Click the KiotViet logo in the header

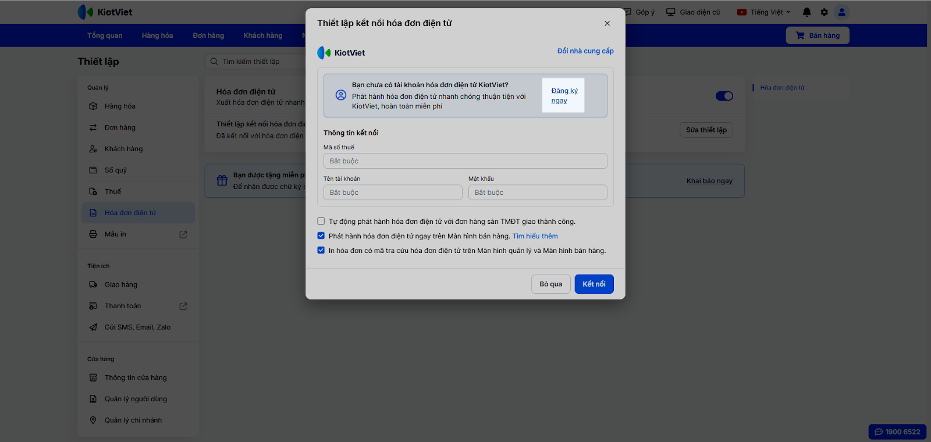105,12
